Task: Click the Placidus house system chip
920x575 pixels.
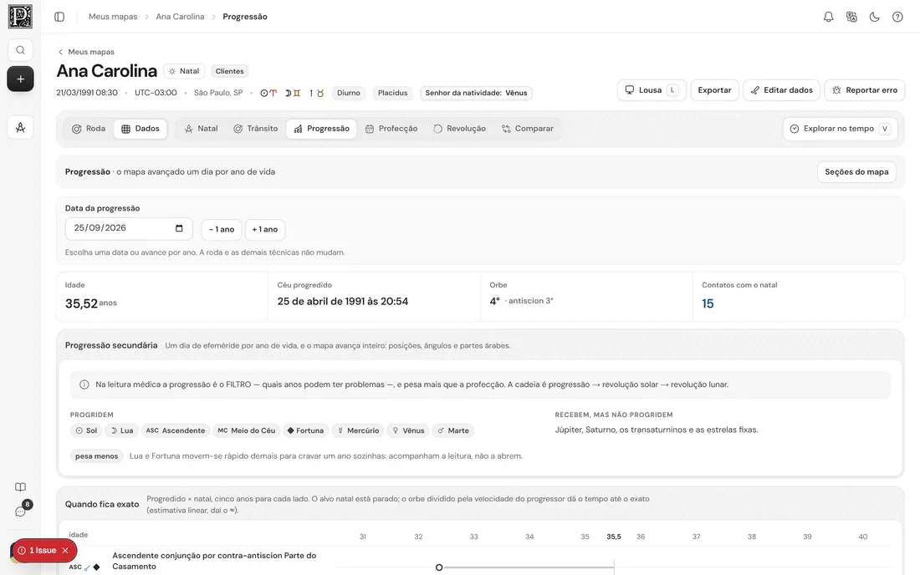Action: point(392,94)
